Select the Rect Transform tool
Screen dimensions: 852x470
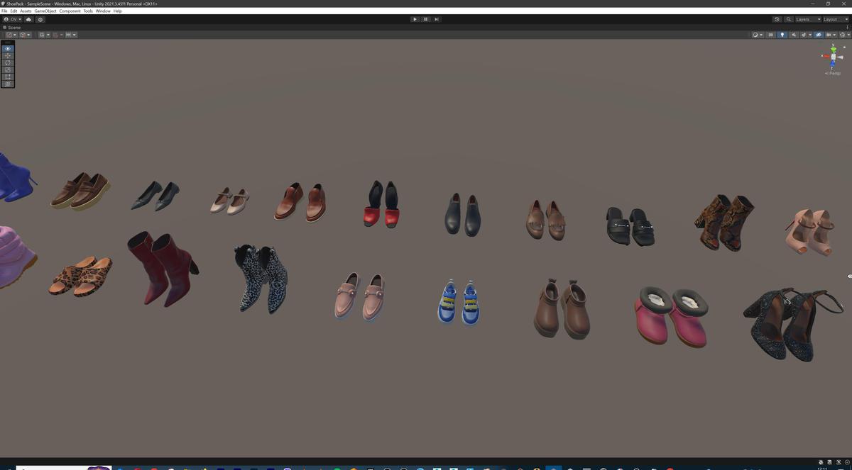point(7,77)
